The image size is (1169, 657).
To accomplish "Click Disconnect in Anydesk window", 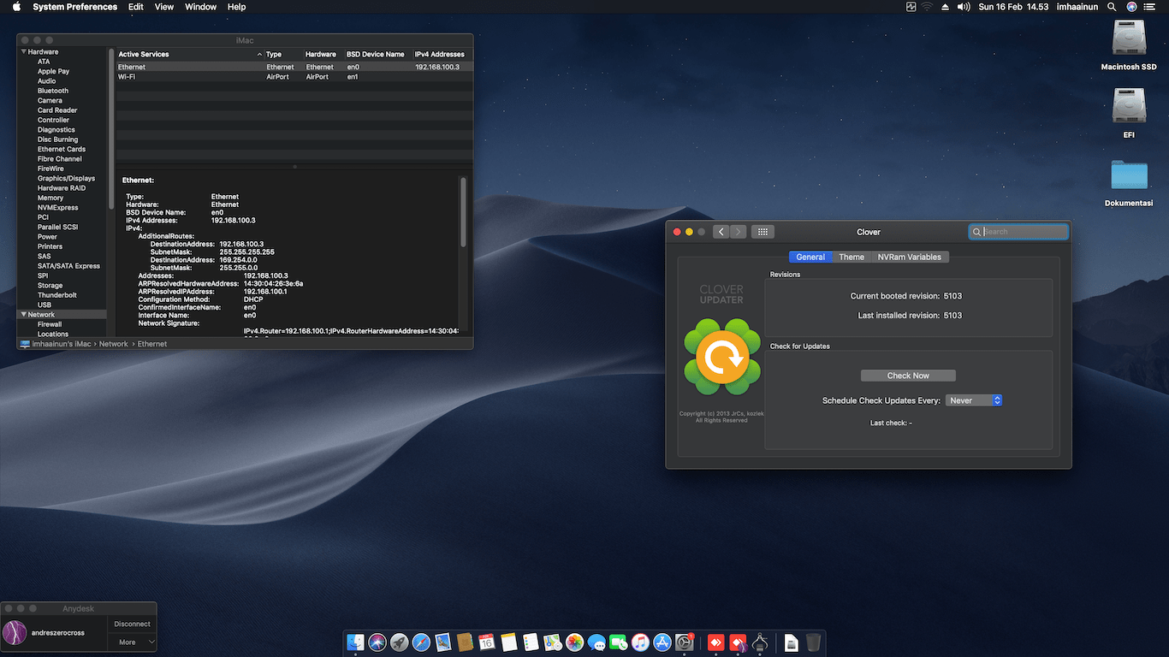I will [133, 624].
